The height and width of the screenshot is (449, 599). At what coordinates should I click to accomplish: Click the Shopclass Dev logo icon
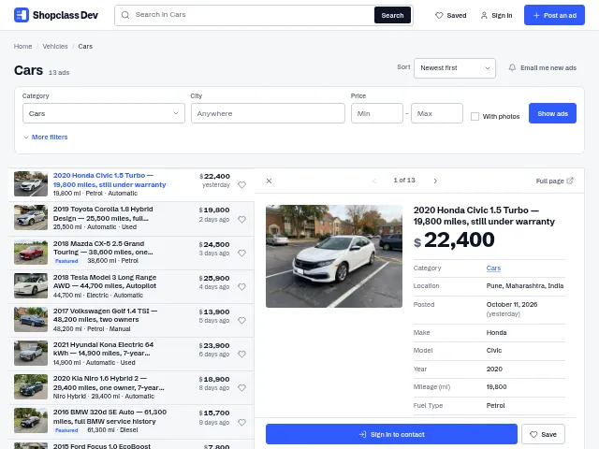(22, 15)
